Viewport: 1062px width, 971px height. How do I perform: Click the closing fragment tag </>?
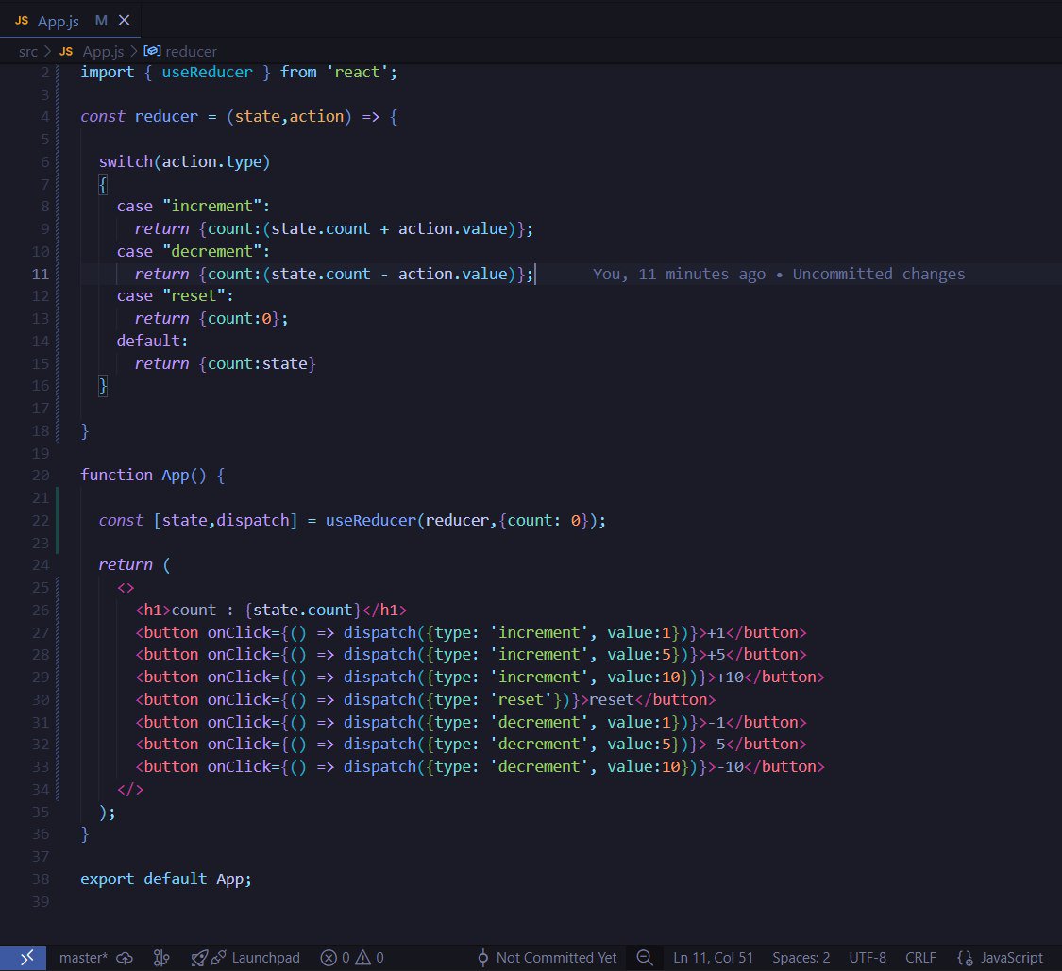[130, 790]
